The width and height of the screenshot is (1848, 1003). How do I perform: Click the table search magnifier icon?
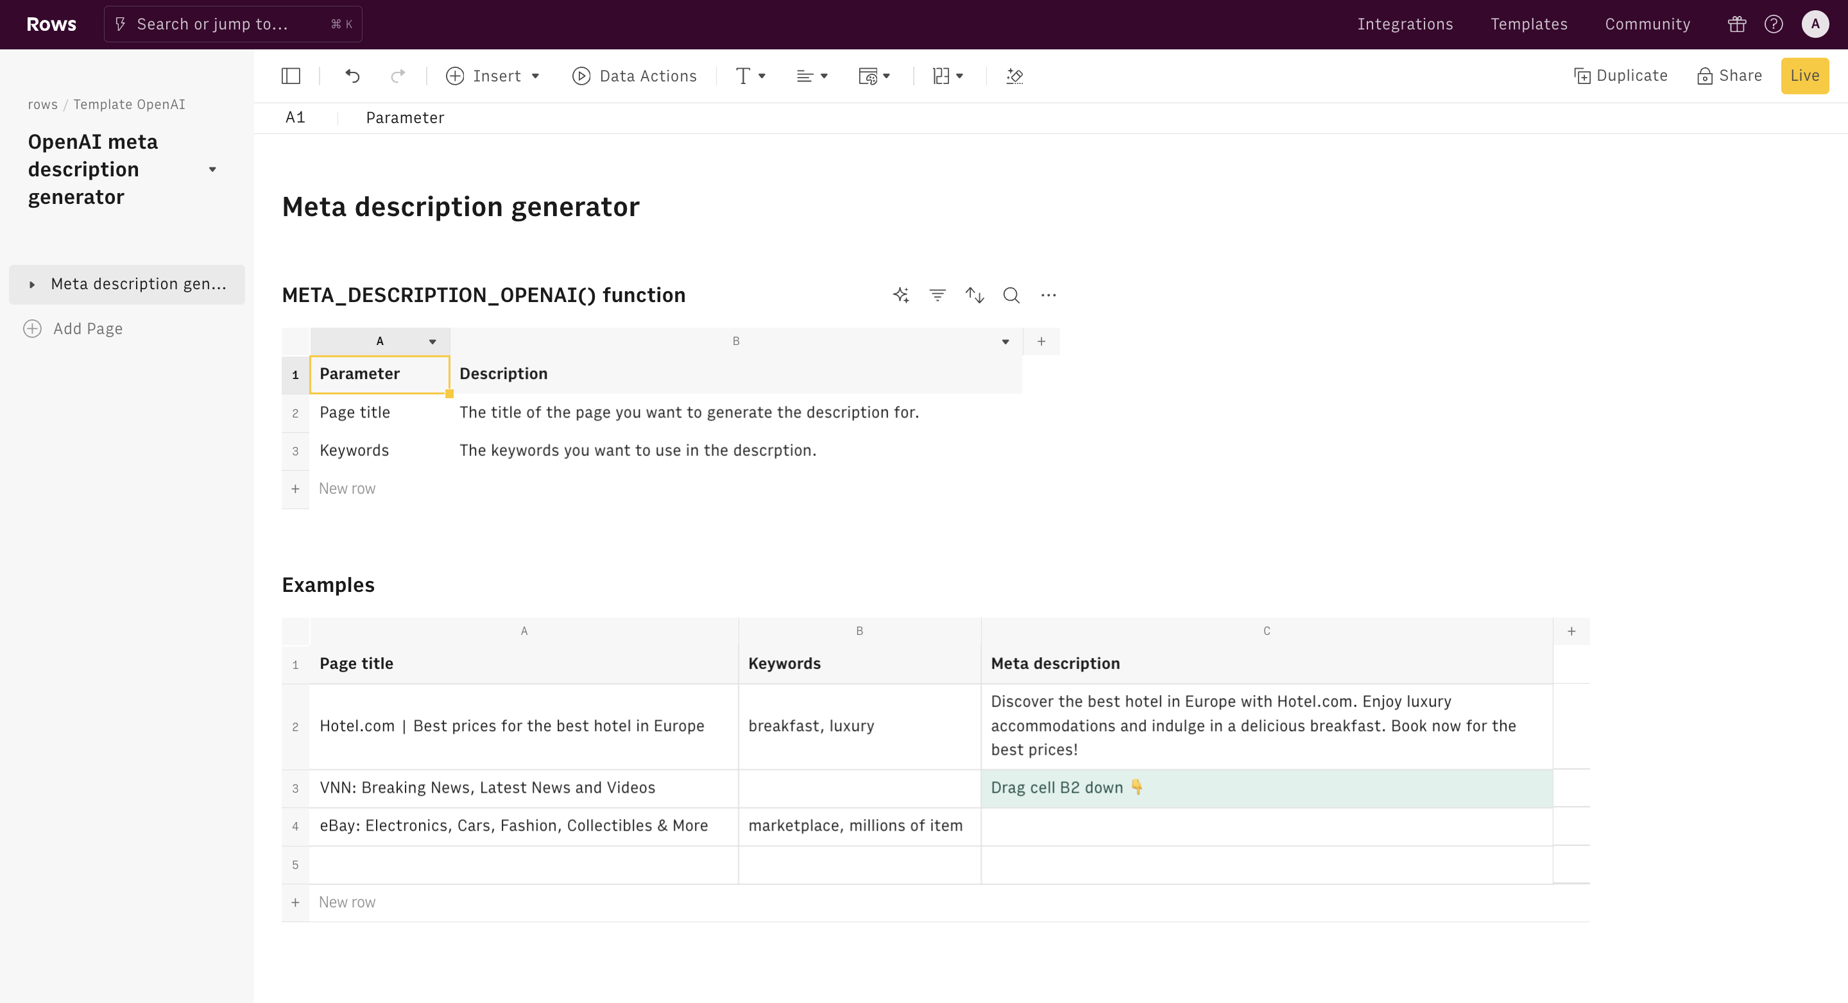(1011, 294)
